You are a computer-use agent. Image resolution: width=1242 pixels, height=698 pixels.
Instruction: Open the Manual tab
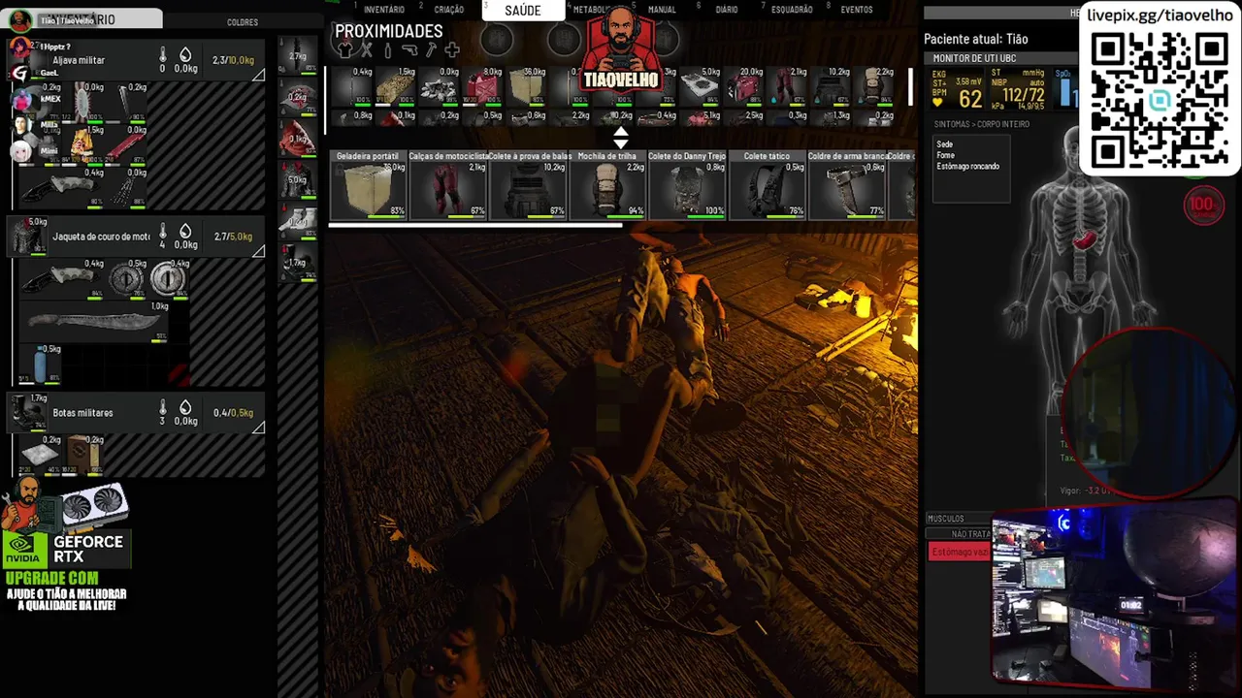pyautogui.click(x=662, y=10)
